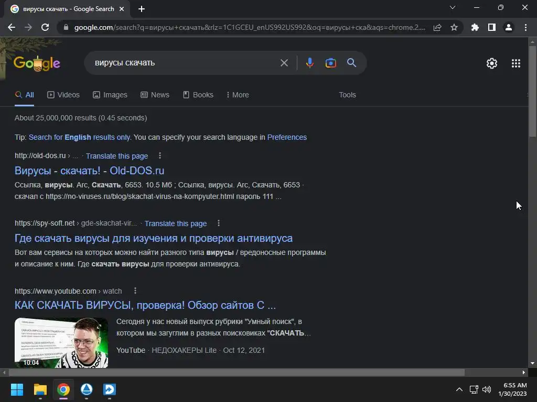This screenshot has width=537, height=402.
Task: Open Google quick settings gear
Action: tap(492, 63)
